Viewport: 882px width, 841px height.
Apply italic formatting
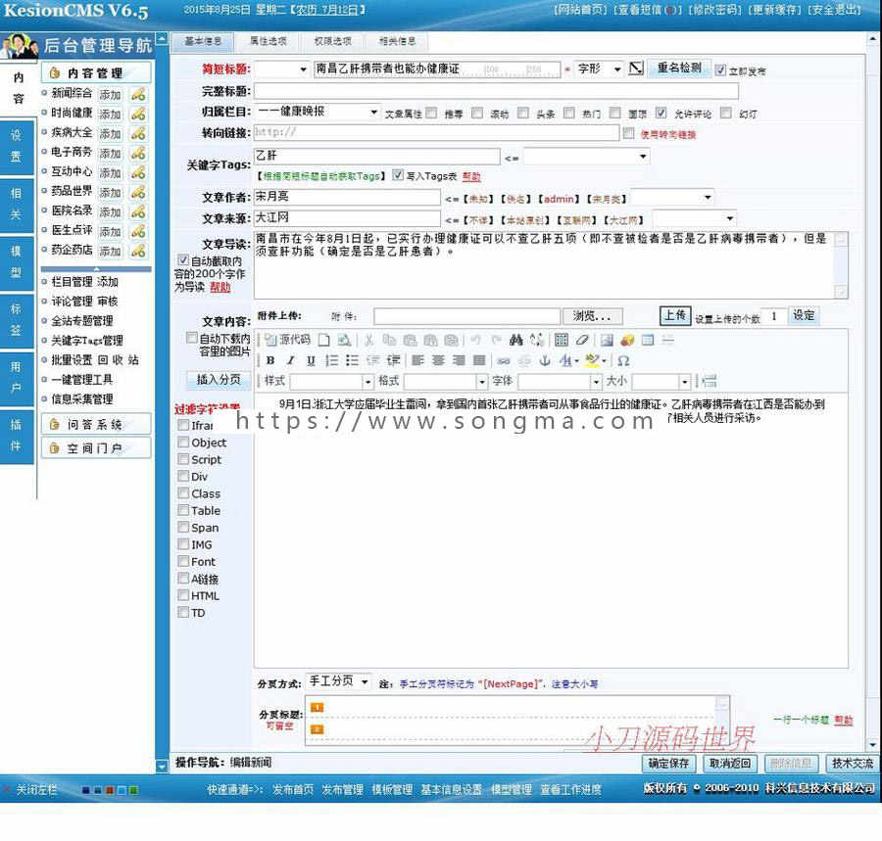pyautogui.click(x=291, y=360)
